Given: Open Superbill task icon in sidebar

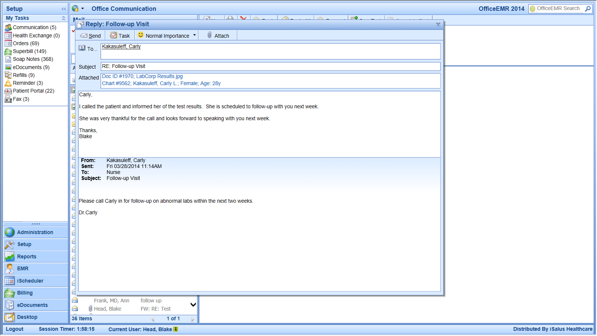Looking at the screenshot, I should point(8,52).
